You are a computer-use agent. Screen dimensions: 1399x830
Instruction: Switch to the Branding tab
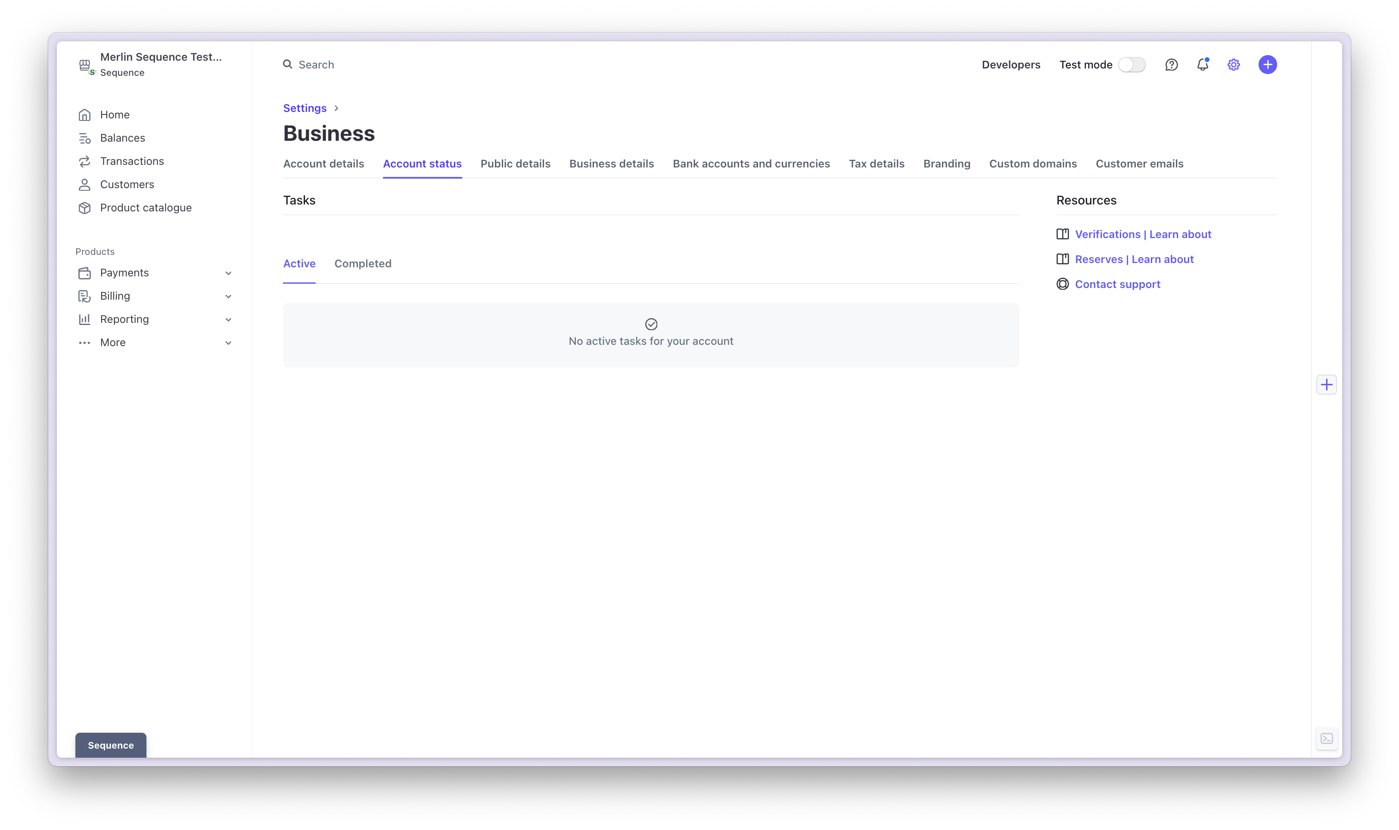[947, 164]
